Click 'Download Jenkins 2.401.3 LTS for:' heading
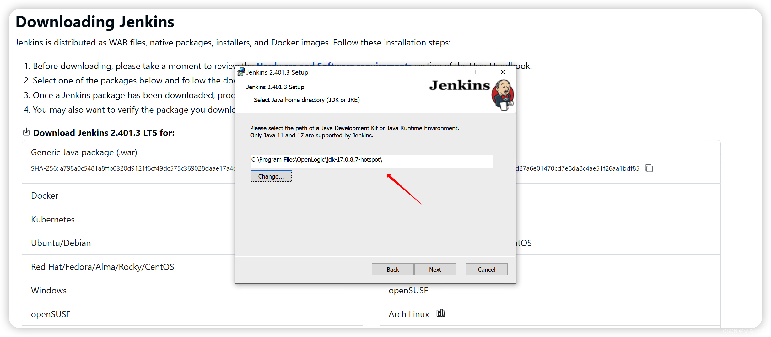This screenshot has height=337, width=771. click(x=104, y=133)
